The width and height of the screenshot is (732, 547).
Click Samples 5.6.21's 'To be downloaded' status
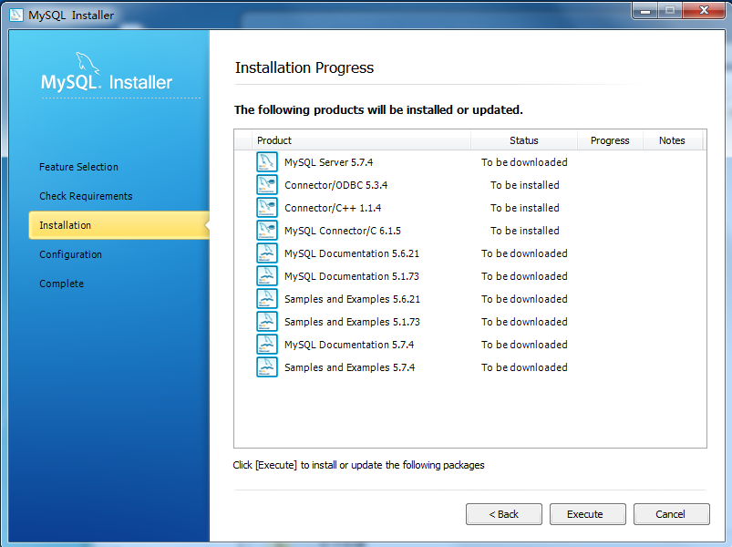pos(524,299)
